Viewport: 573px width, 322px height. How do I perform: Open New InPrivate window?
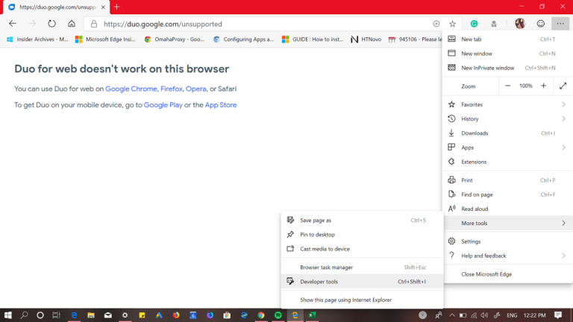point(507,68)
